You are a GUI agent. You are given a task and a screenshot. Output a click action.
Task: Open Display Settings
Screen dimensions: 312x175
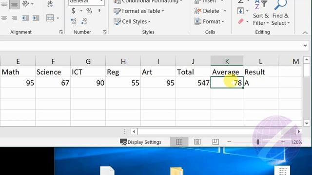(x=141, y=142)
